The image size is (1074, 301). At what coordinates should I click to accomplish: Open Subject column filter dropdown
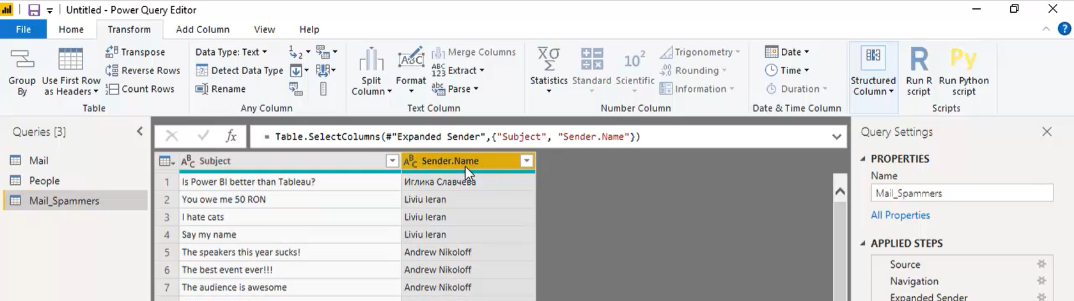[x=393, y=161]
